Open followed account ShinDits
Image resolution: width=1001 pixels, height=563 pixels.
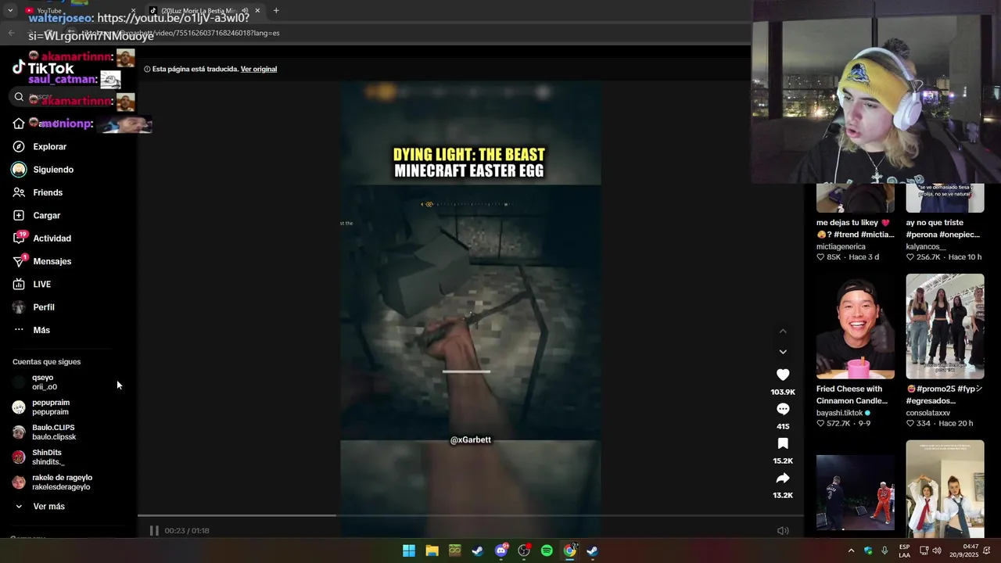(47, 457)
